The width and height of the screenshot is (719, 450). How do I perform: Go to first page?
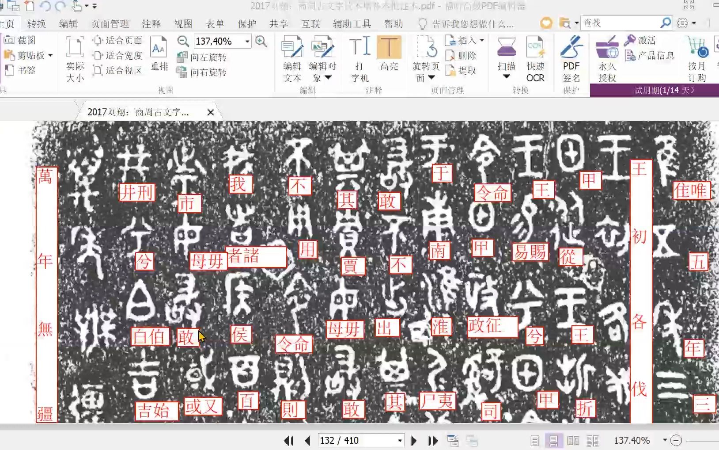tap(289, 441)
